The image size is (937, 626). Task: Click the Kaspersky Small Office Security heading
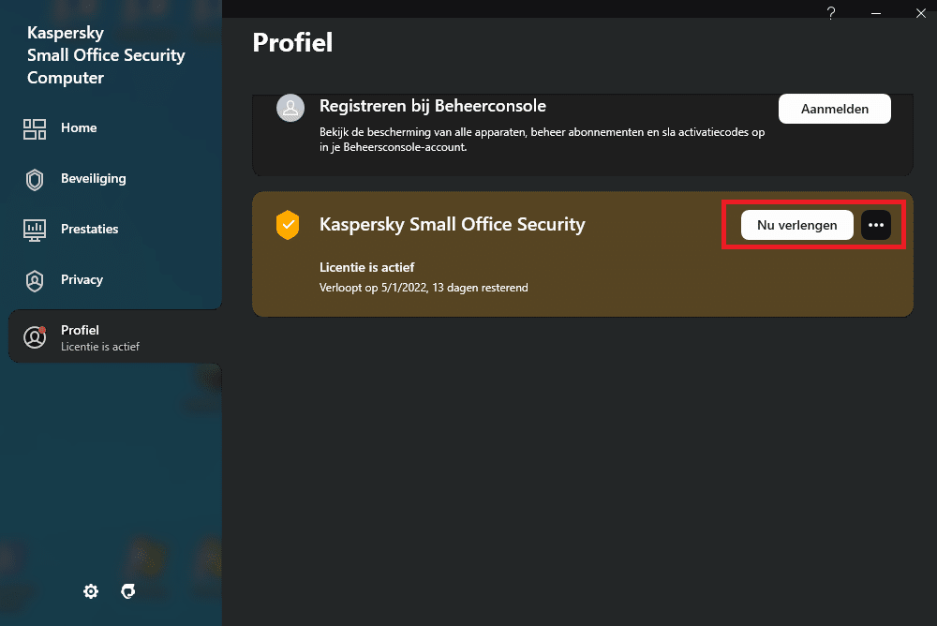tap(452, 225)
